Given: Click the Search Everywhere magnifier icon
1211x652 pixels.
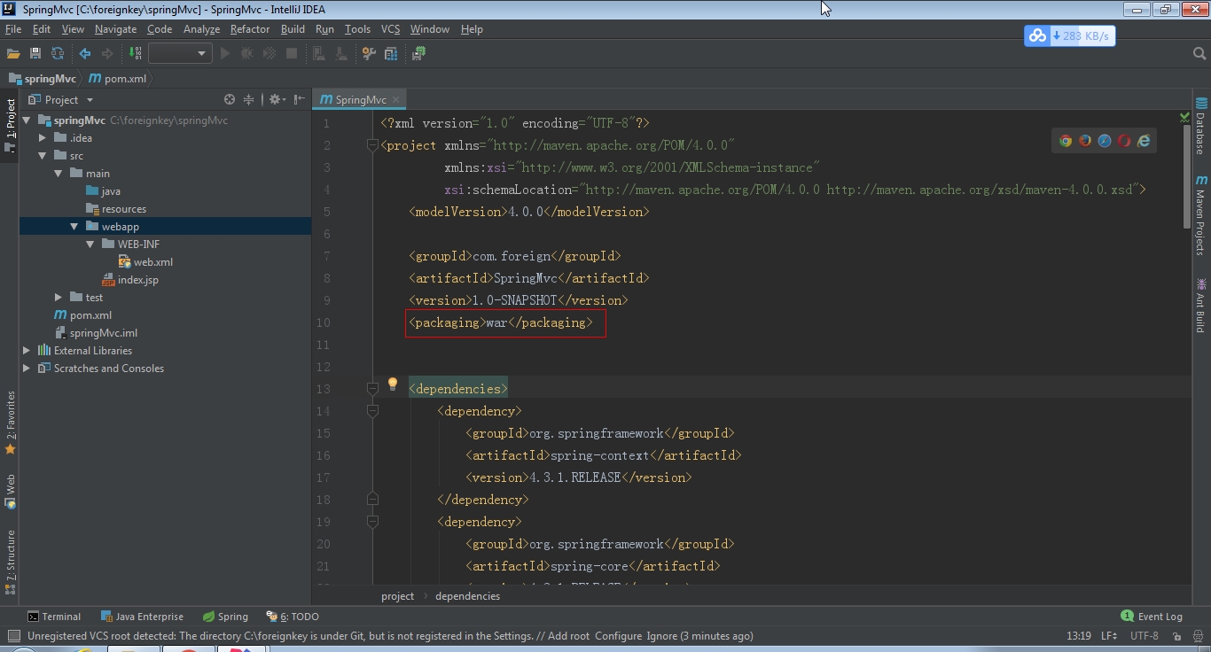Looking at the screenshot, I should point(1199,54).
